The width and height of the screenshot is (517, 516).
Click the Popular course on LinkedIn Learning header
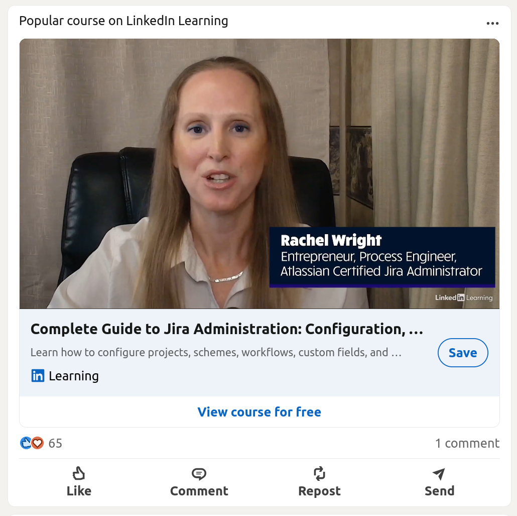pos(123,21)
